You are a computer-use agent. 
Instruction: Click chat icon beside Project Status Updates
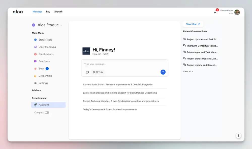point(184,58)
